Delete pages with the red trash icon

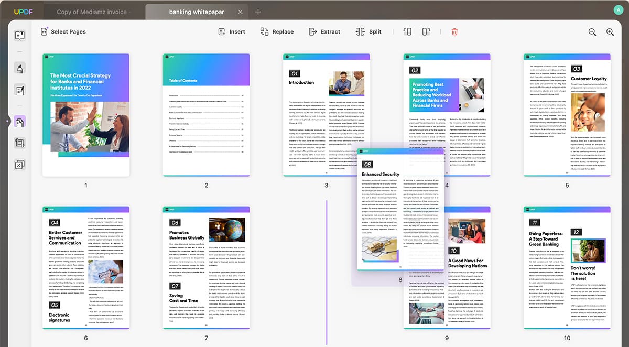click(454, 31)
